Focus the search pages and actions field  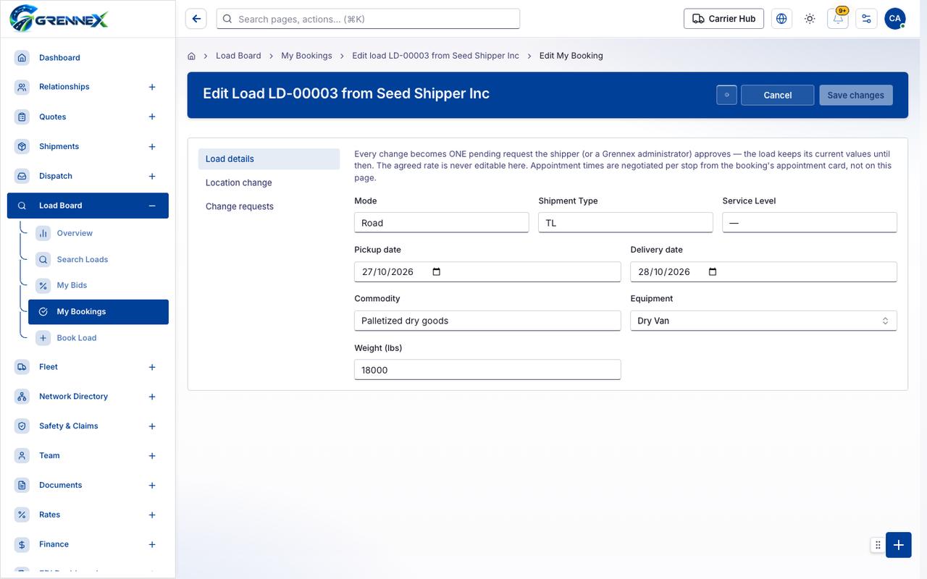[x=368, y=19]
